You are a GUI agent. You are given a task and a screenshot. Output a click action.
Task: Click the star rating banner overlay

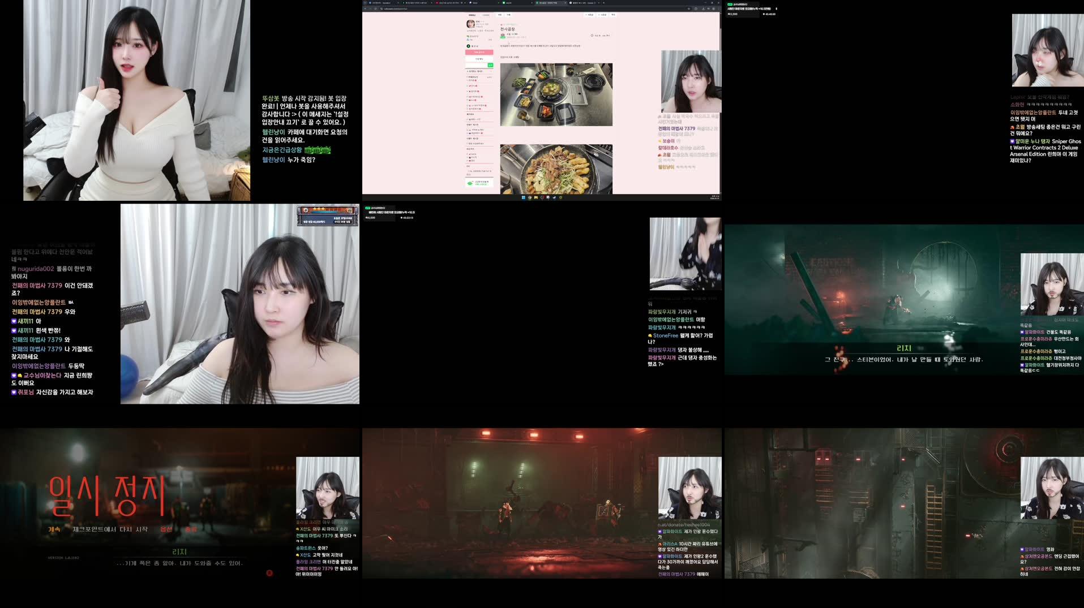(328, 215)
